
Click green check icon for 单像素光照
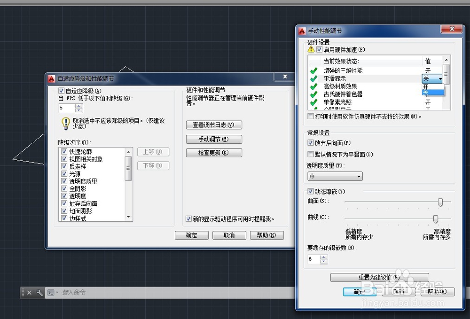click(313, 102)
